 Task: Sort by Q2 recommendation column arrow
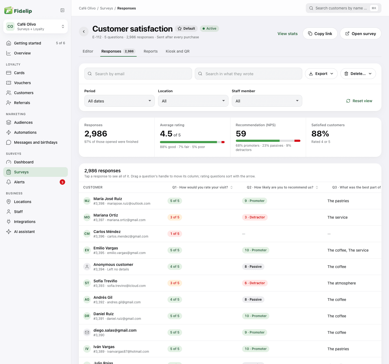[317, 187]
